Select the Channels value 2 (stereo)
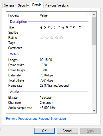The height and width of the screenshot is (136, 103). click(x=46, y=103)
